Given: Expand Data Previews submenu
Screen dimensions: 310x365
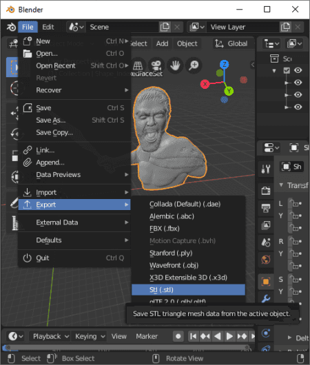Looking at the screenshot, I should (x=74, y=175).
